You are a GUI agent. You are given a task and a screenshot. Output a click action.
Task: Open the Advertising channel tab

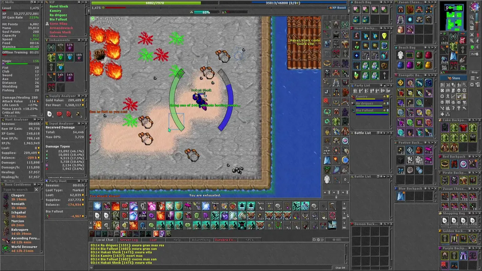coord(201,240)
